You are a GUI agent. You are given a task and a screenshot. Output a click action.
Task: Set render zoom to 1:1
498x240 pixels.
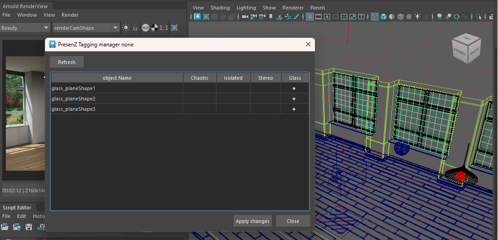coord(164,28)
